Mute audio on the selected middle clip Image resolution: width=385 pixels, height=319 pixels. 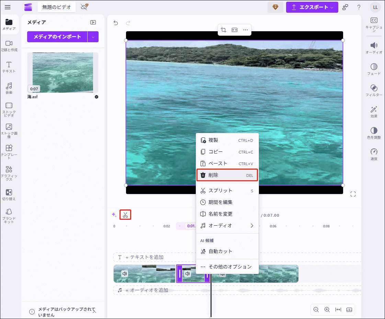pos(187,274)
